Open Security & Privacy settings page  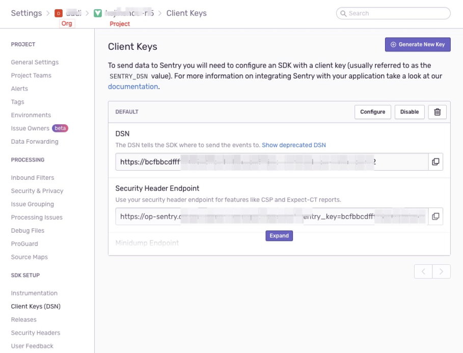[37, 191]
